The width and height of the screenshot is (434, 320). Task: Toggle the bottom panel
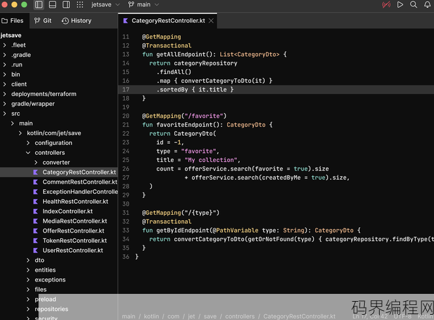52,5
